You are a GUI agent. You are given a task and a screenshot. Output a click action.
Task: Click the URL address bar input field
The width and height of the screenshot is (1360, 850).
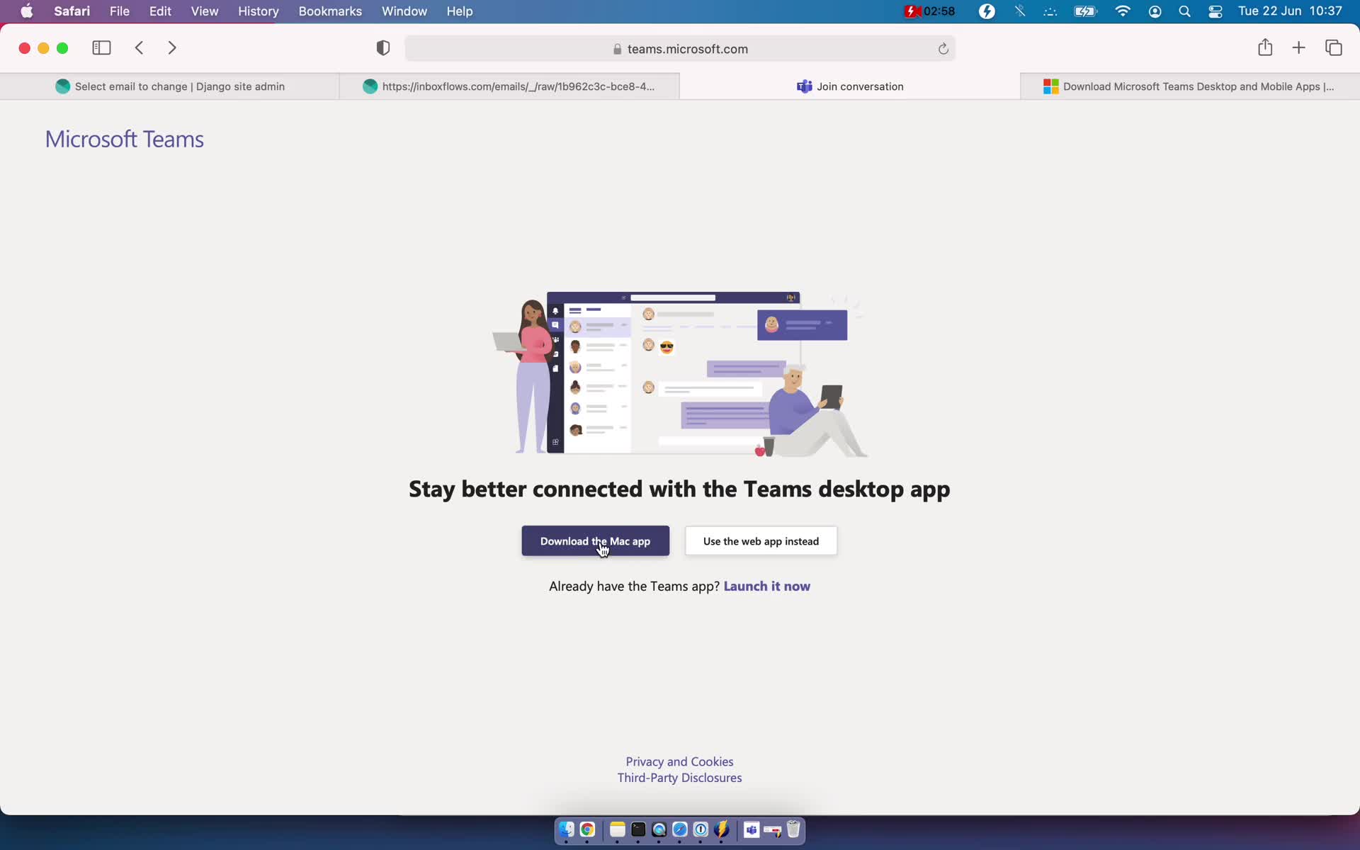(x=679, y=48)
